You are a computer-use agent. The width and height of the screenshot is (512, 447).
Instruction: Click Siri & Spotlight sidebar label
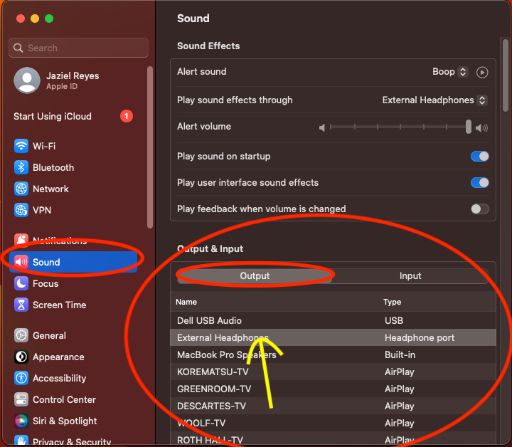click(65, 421)
